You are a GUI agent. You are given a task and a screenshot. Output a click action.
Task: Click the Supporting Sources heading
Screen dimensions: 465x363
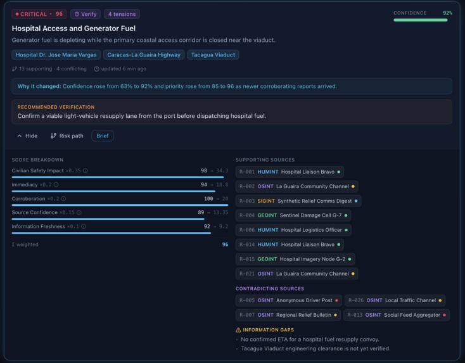[265, 160]
